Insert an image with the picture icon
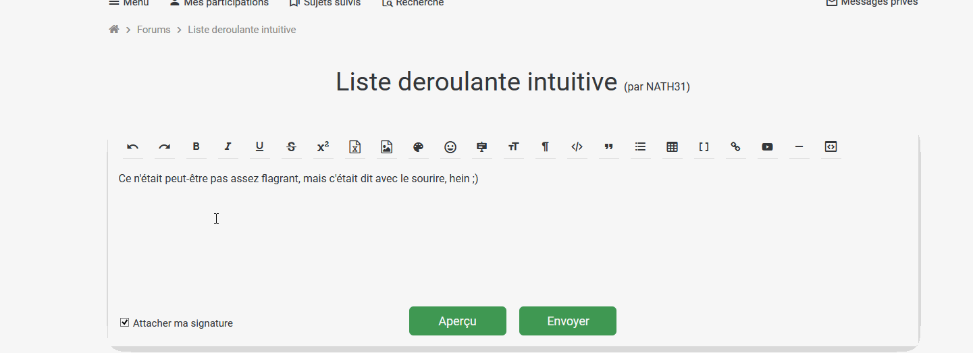The width and height of the screenshot is (973, 353). (386, 147)
